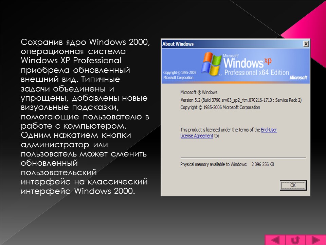Click the 'Professional x64 Edition' branding text

[256, 72]
